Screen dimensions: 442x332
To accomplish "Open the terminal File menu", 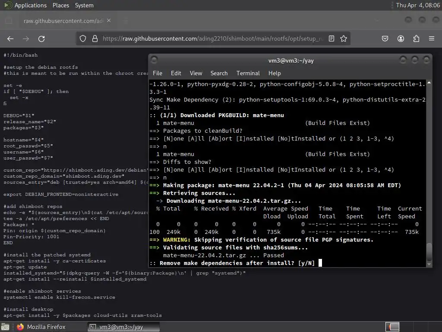I will 157,73.
